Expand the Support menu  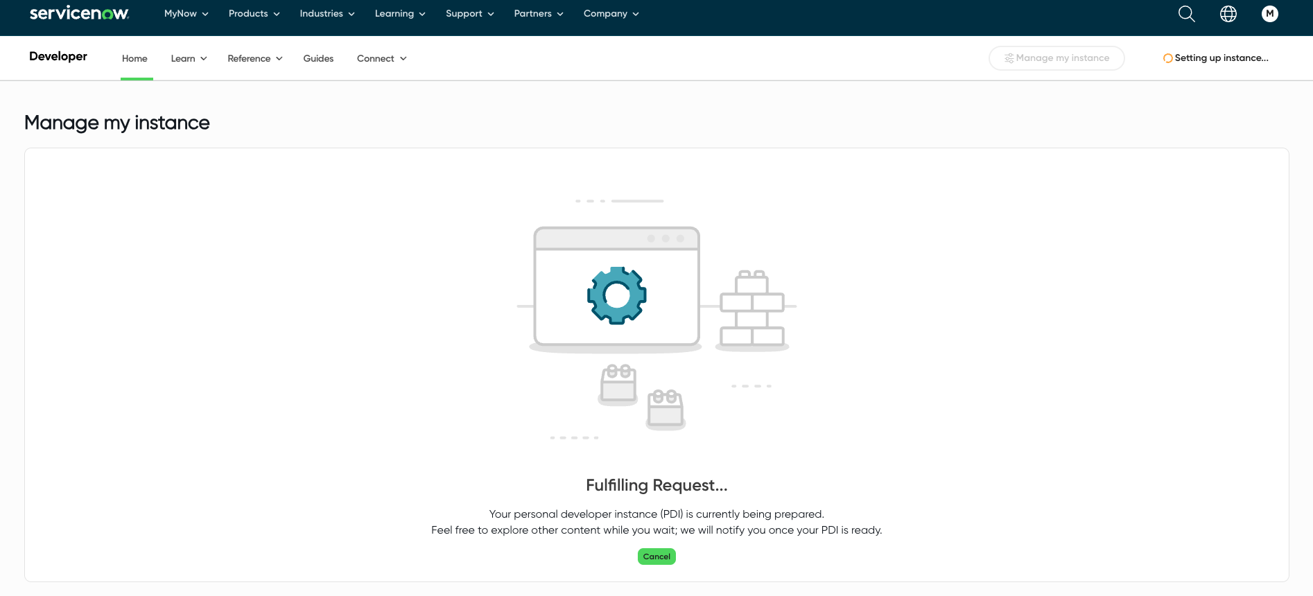coord(469,14)
